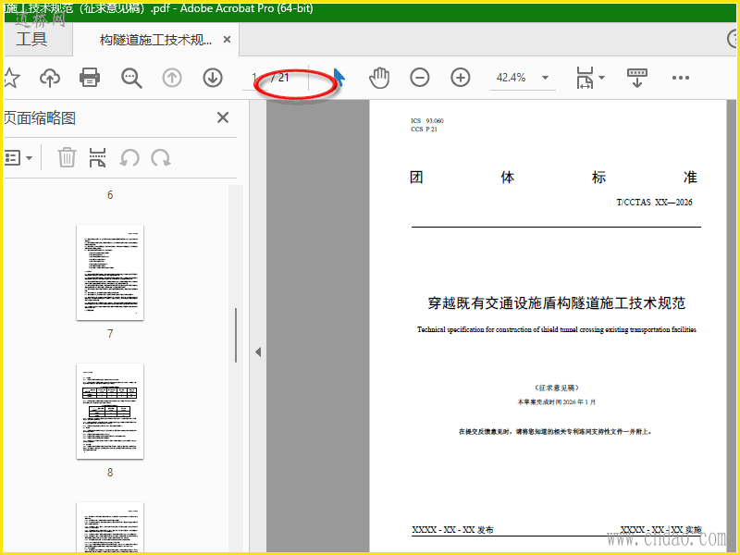Click the document title 穿越既有交通设施盾构隧道施工技术规范
740x555 pixels.
[557, 303]
